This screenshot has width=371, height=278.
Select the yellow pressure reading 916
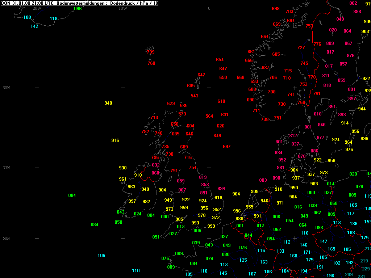pos(115,140)
